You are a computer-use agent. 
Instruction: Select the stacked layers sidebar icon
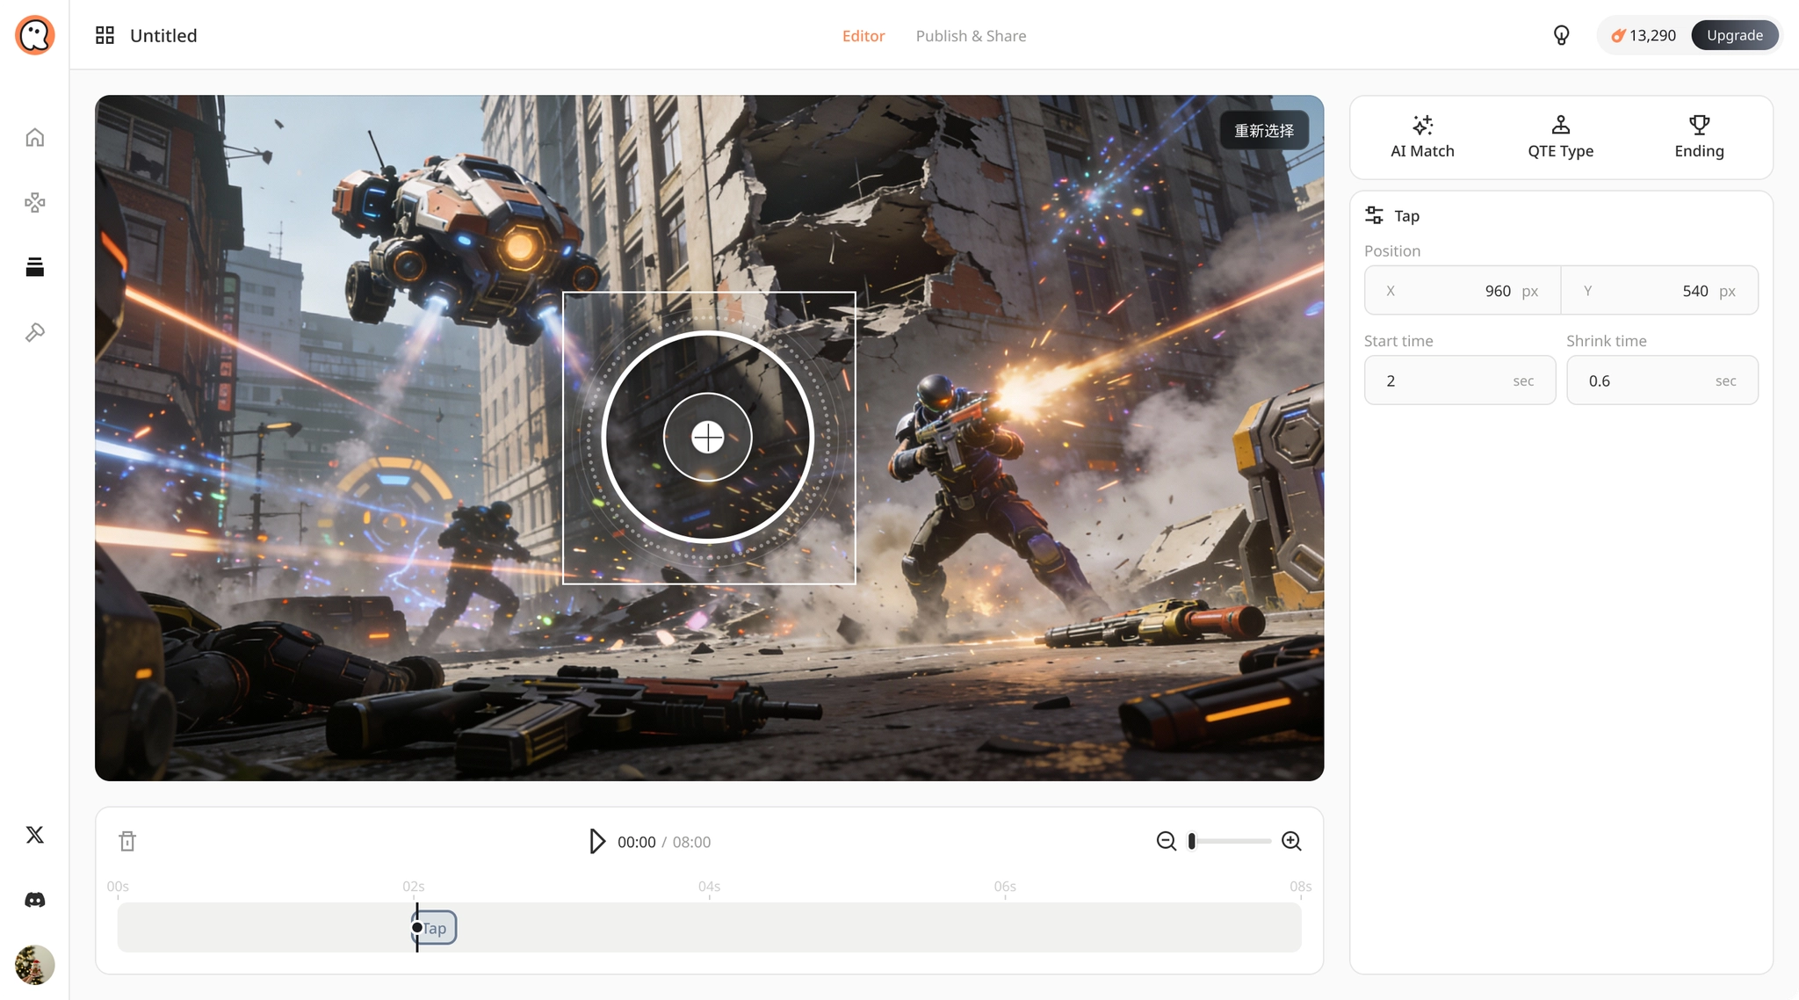pyautogui.click(x=35, y=267)
